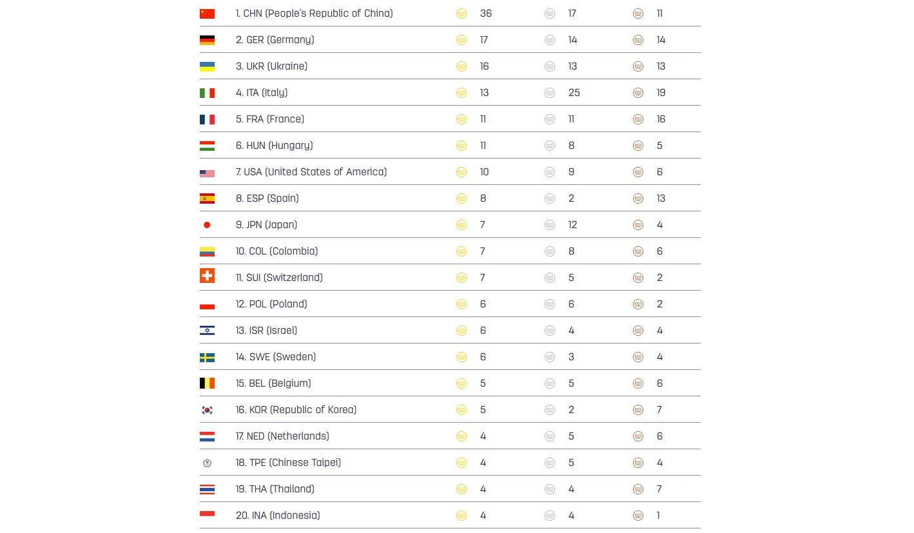This screenshot has width=914, height=533.
Task: Click France's bronze medal icon
Action: coord(638,119)
